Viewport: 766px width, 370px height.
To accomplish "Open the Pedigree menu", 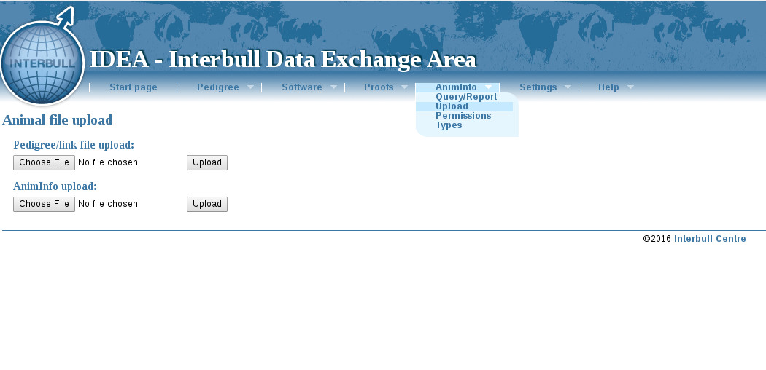I will coord(217,87).
